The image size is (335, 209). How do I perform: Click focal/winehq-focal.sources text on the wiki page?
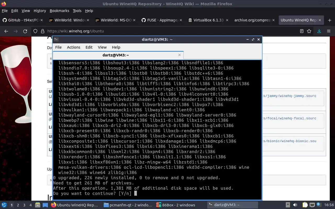(x=289, y=118)
